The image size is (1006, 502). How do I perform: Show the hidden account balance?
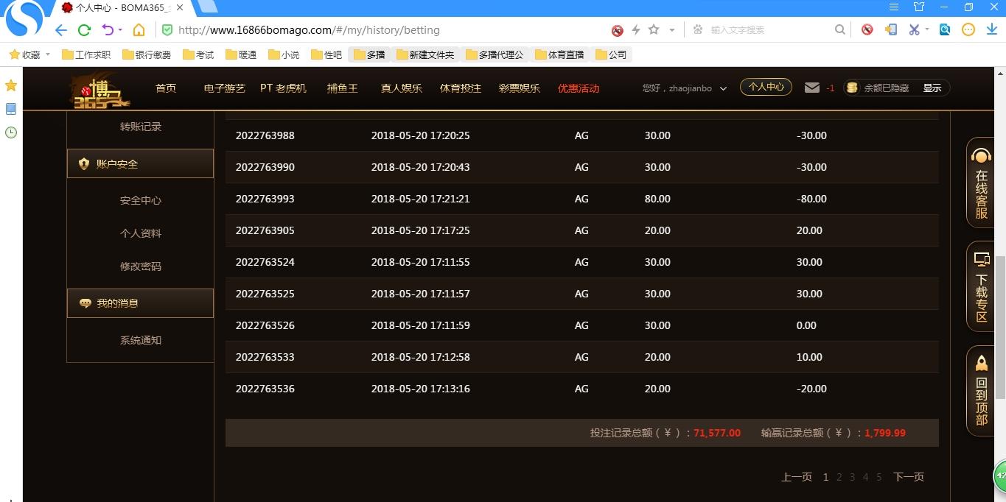click(x=932, y=88)
